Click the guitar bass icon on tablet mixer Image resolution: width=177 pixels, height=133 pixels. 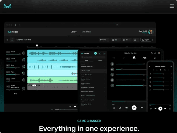(x=112, y=75)
